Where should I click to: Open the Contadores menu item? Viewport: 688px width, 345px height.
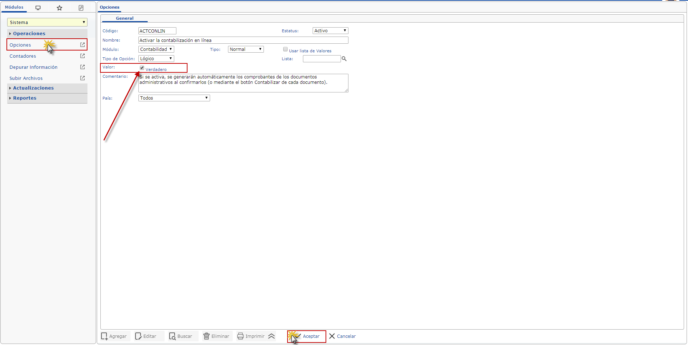click(x=23, y=56)
